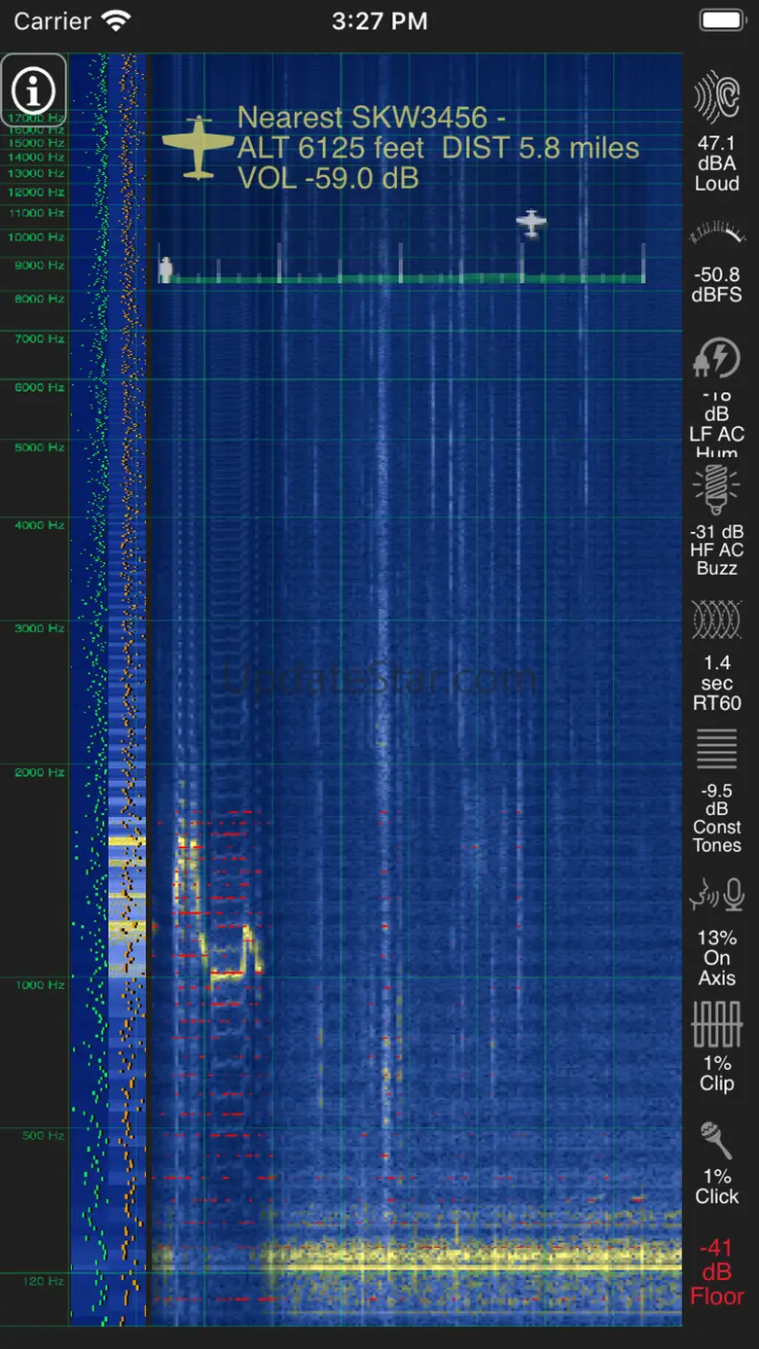Tap the ear loudness icon
The height and width of the screenshot is (1349, 759).
point(716,98)
